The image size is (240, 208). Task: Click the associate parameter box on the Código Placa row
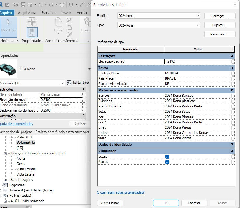tap(233, 73)
